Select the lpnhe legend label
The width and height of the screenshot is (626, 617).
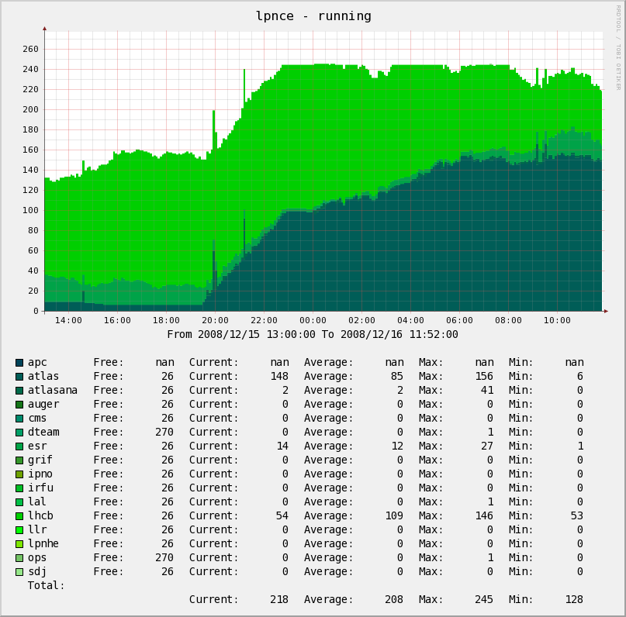coord(43,543)
